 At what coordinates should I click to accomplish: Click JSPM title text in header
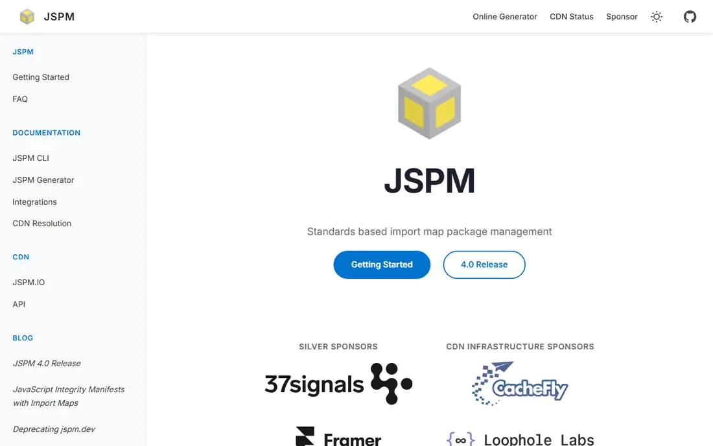[59, 17]
